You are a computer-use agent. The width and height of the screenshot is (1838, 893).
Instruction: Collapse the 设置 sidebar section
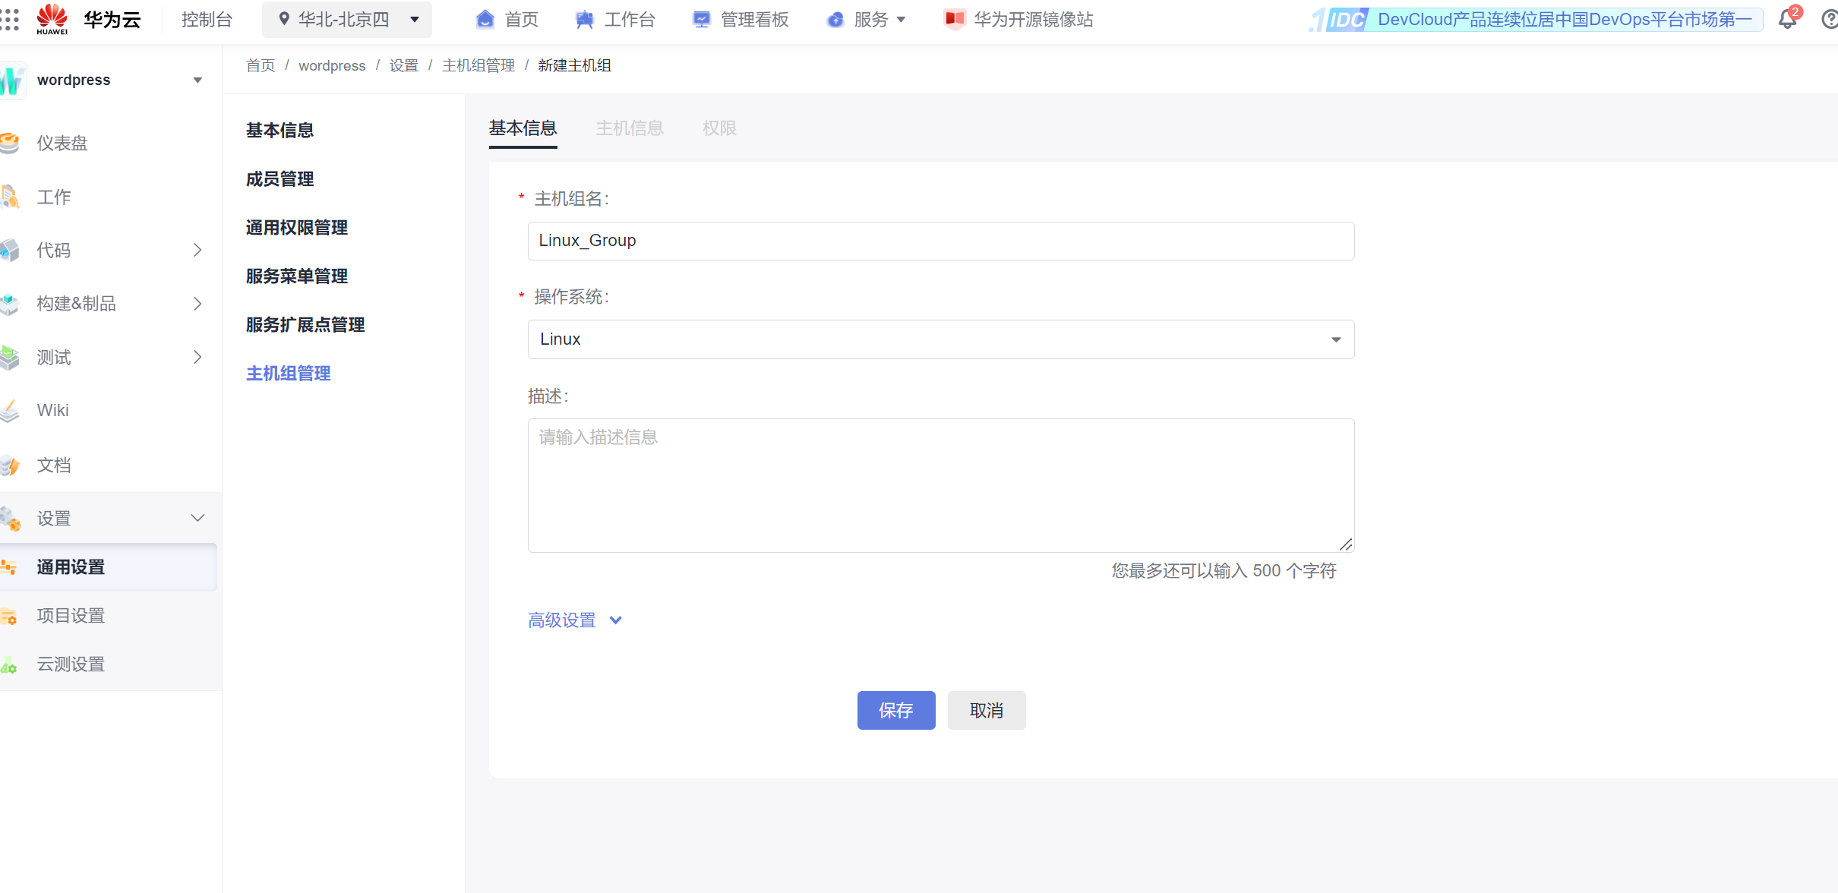click(x=197, y=519)
